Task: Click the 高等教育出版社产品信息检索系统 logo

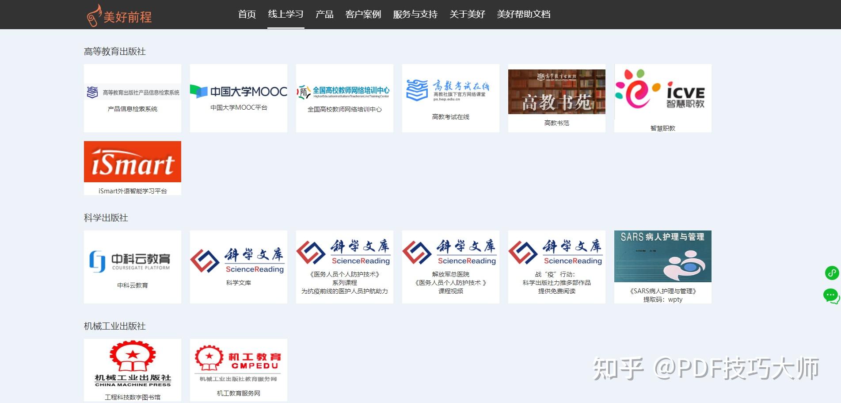Action: pyautogui.click(x=133, y=92)
